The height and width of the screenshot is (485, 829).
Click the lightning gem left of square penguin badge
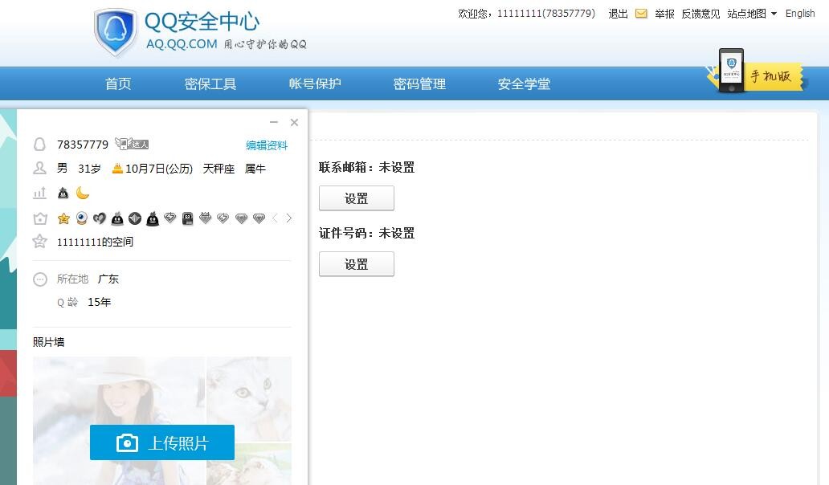coord(169,218)
